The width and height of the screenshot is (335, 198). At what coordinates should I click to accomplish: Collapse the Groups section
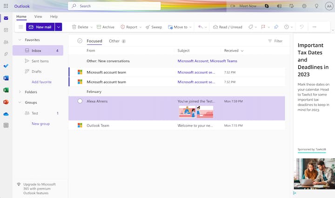click(x=20, y=102)
